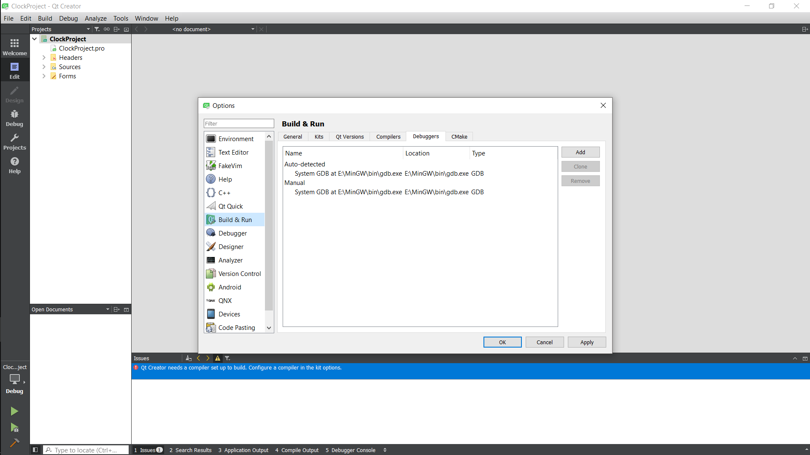Toggle left sidebar visibility
810x455 pixels.
coord(35,450)
